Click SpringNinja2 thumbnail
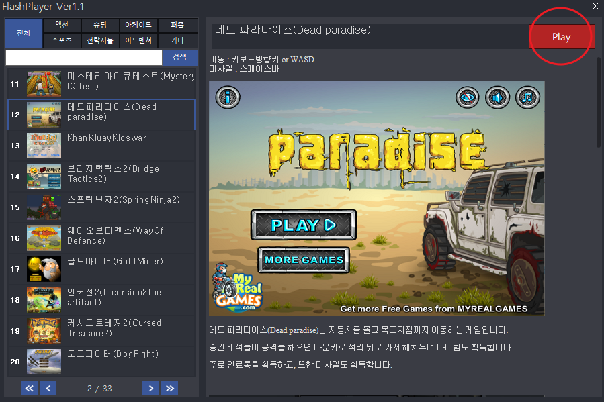 (44, 207)
